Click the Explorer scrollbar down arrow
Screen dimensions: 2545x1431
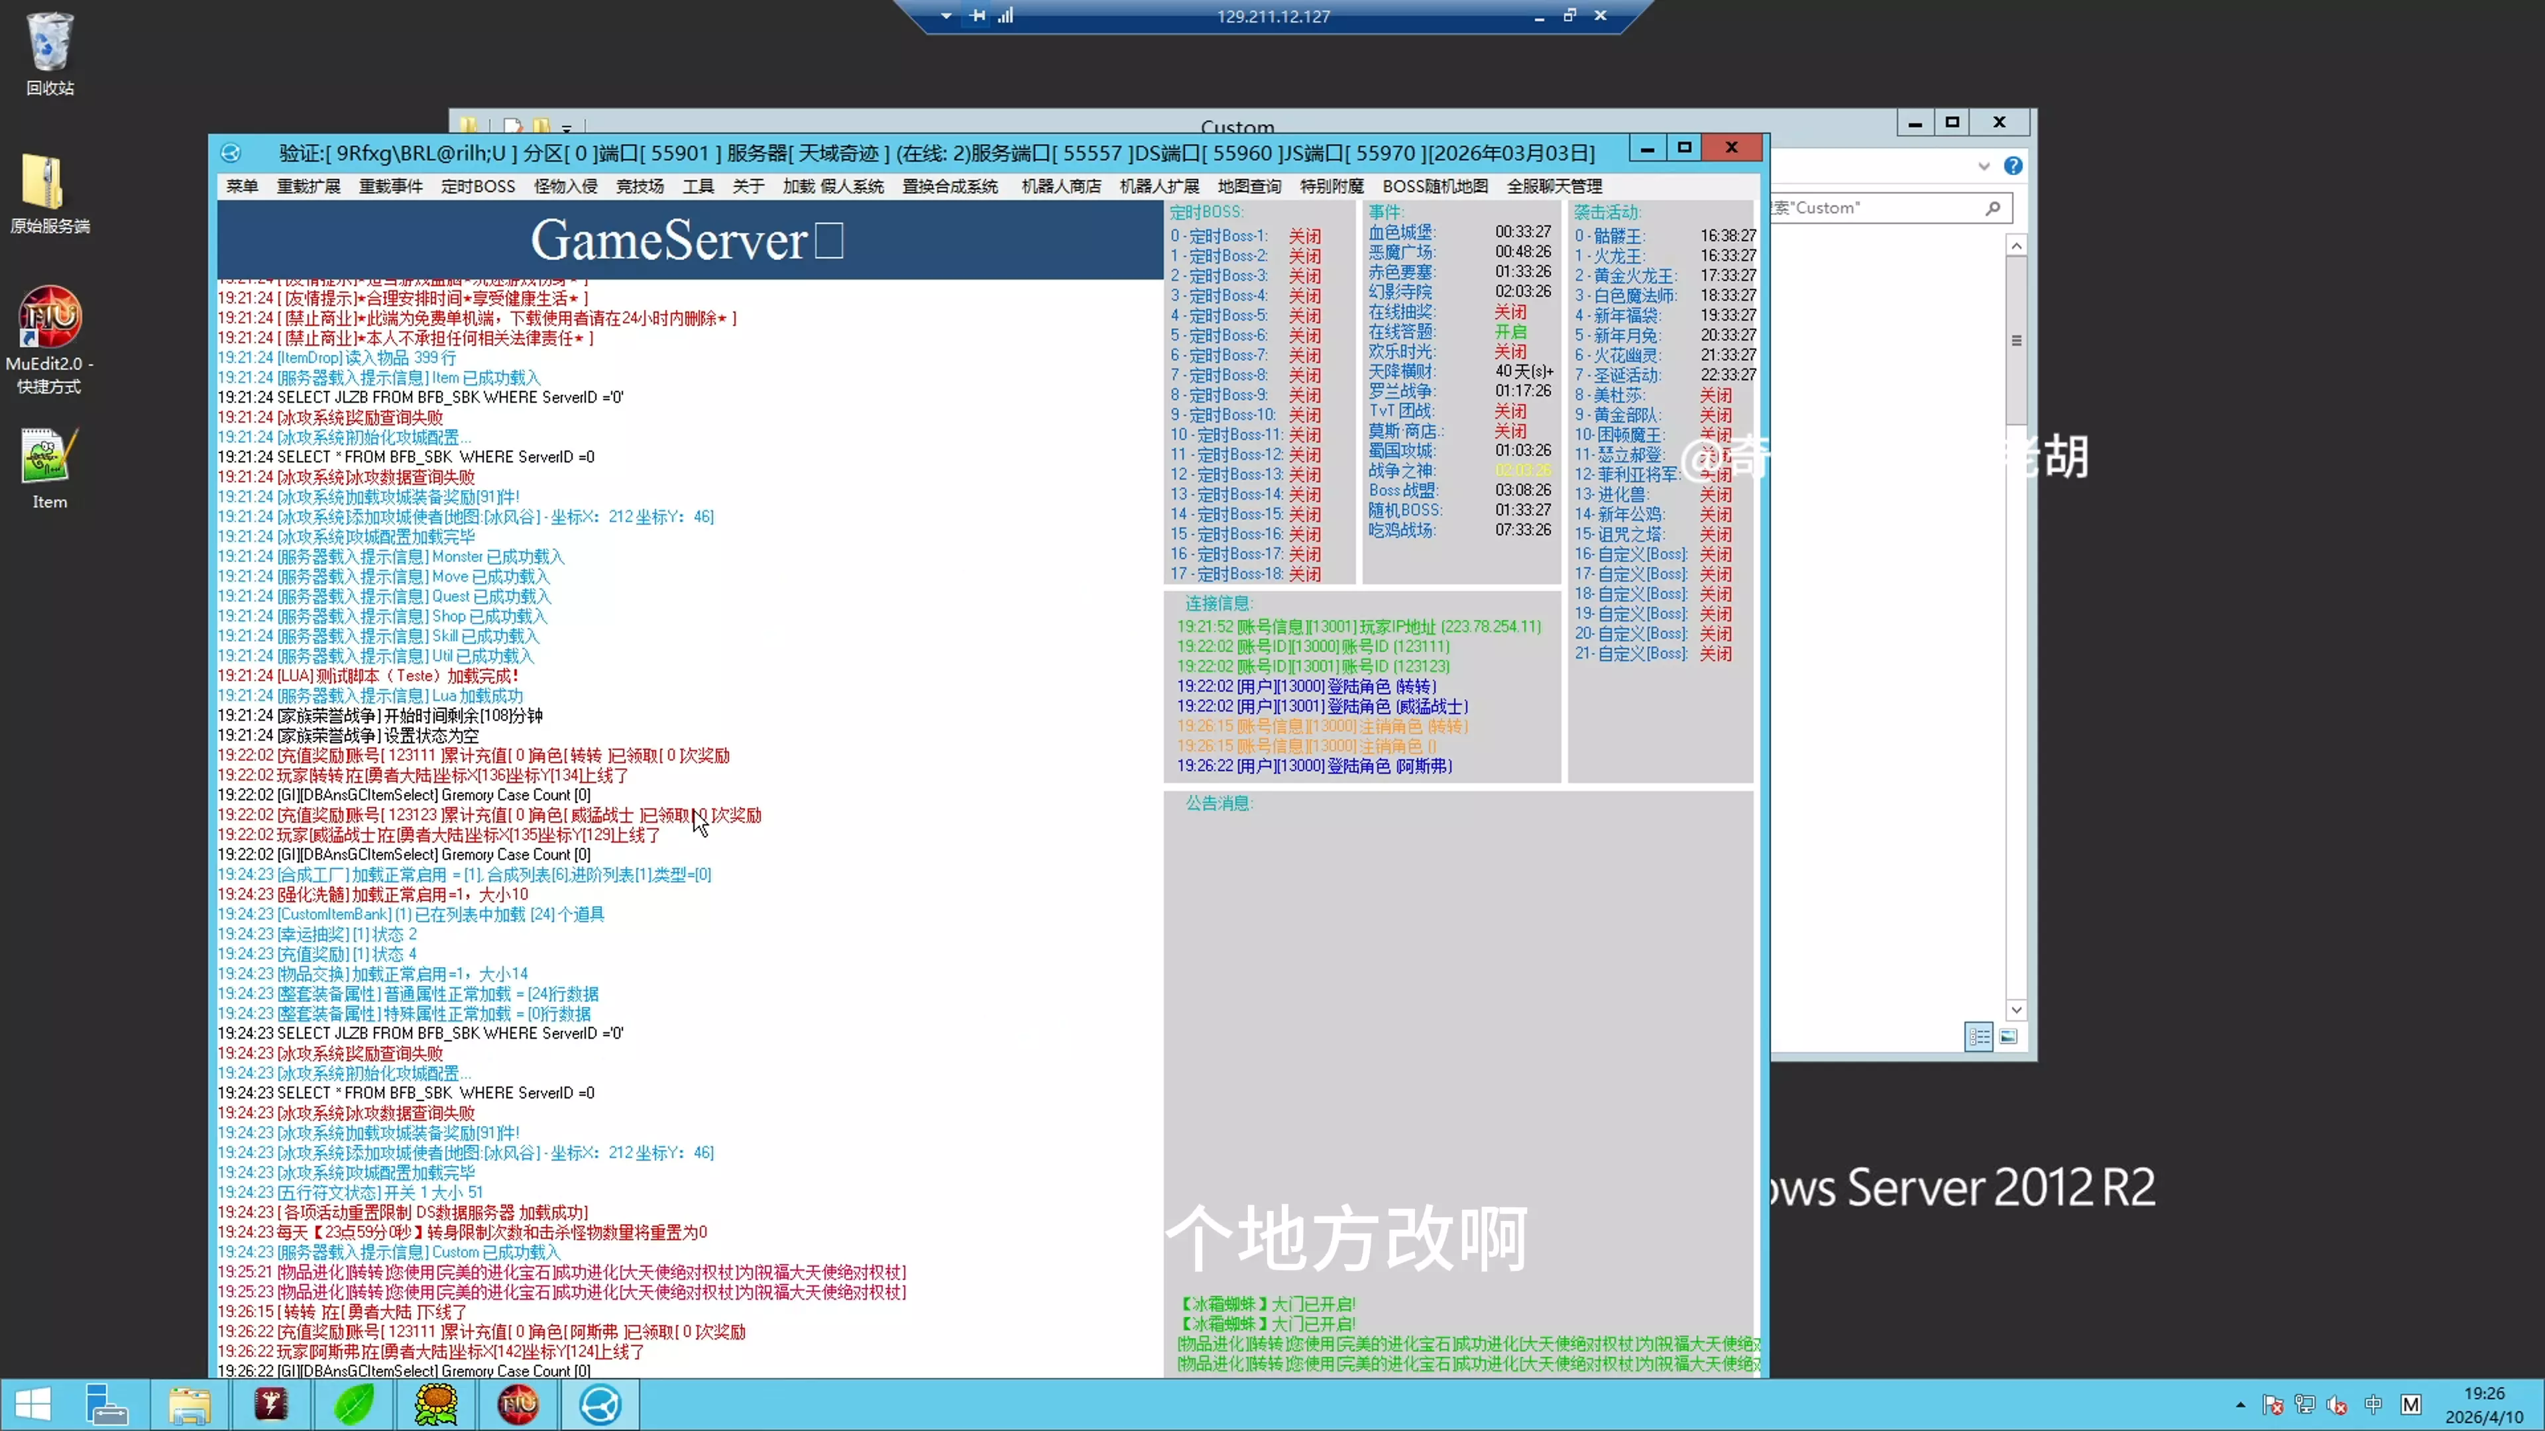(x=2016, y=1009)
